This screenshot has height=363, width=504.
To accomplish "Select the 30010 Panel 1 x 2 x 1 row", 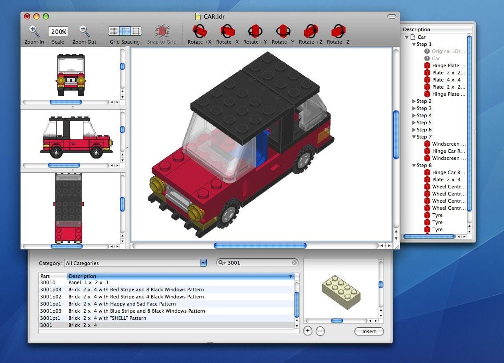I will tap(166, 282).
